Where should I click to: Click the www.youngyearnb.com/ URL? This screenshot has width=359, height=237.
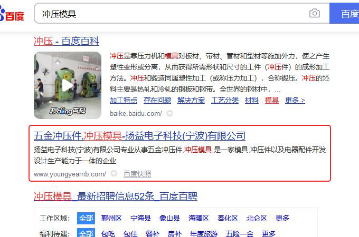pyautogui.click(x=70, y=174)
